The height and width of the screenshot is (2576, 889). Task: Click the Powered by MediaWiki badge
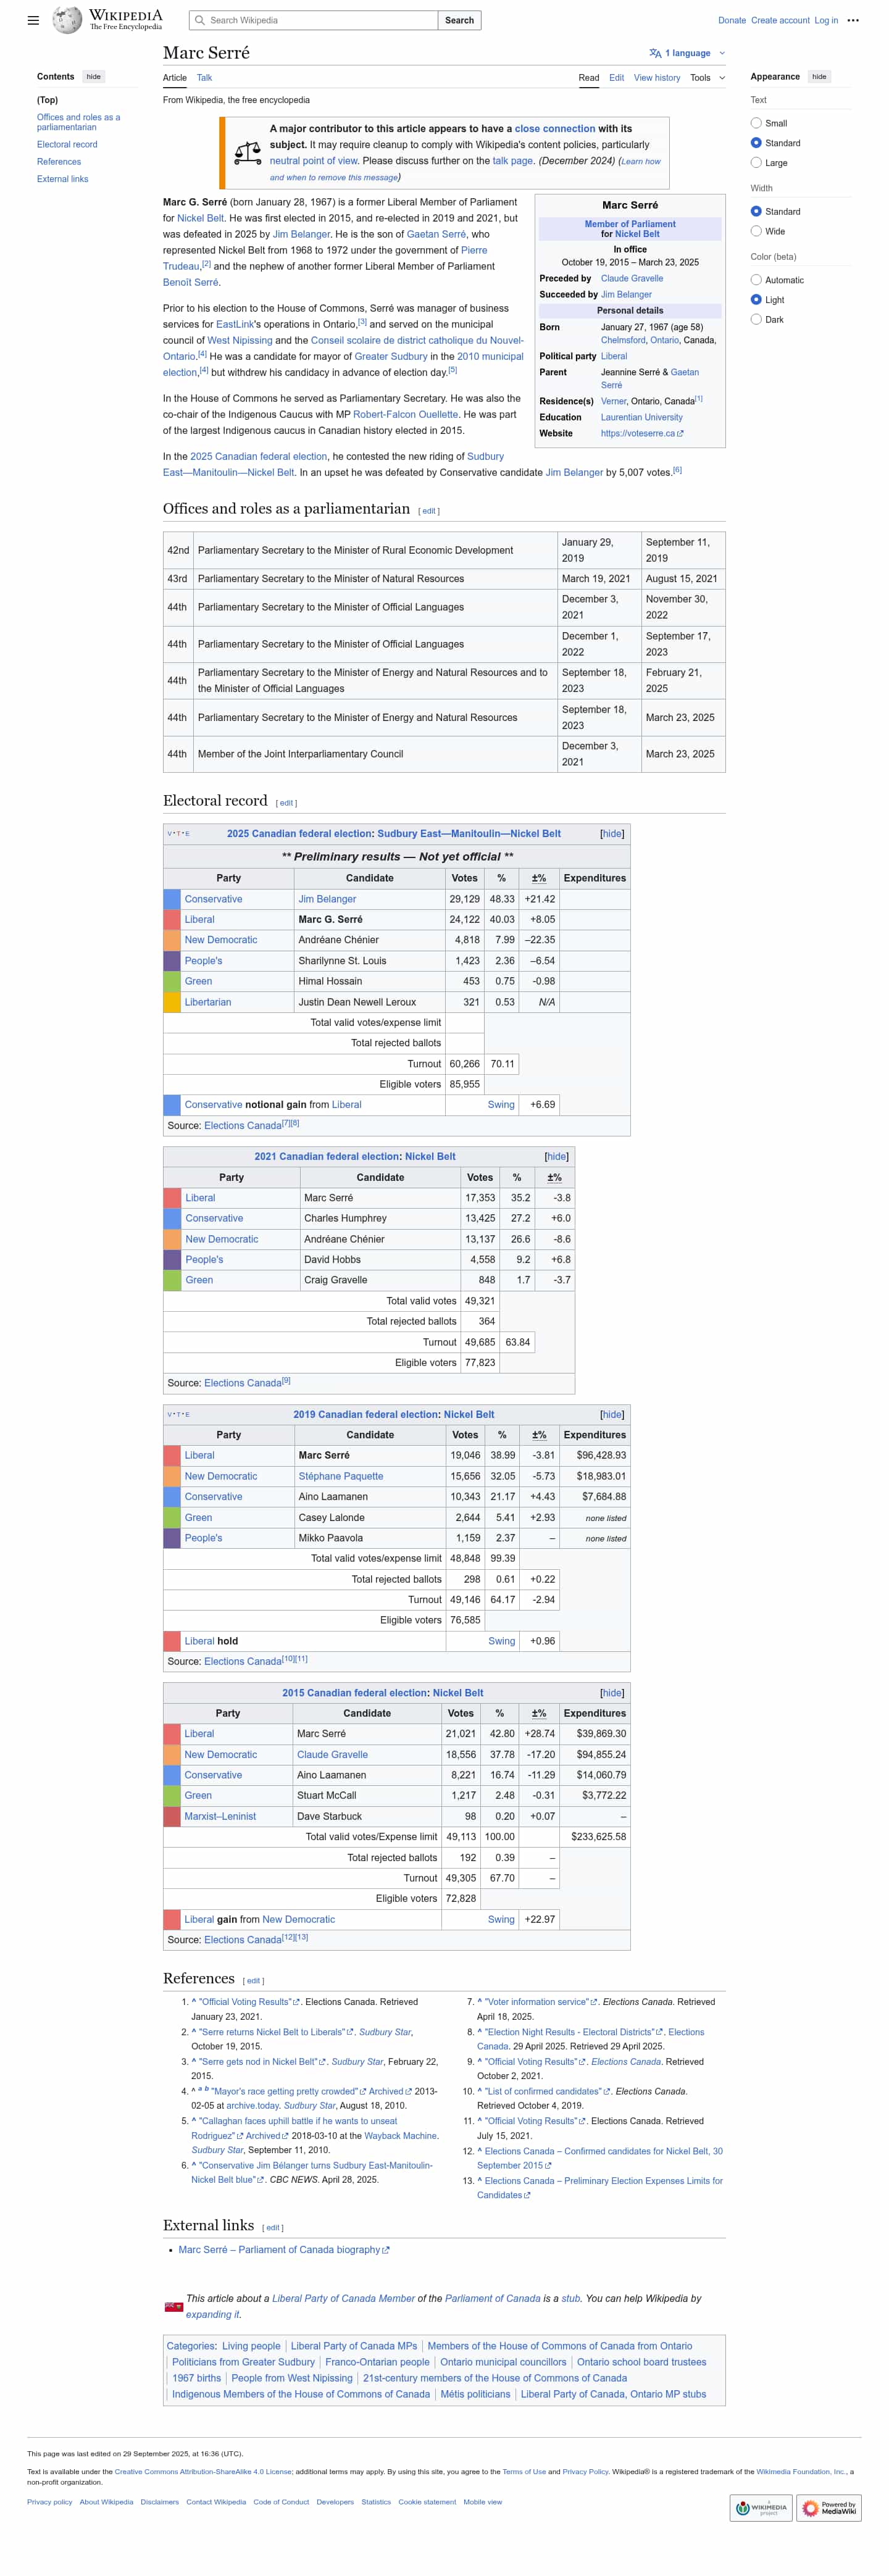point(828,2507)
